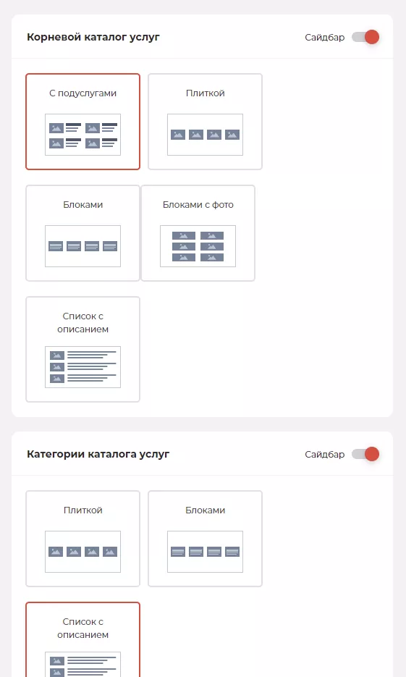Click the 'Блоками с фото' card title
The image size is (406, 677).
point(198,205)
